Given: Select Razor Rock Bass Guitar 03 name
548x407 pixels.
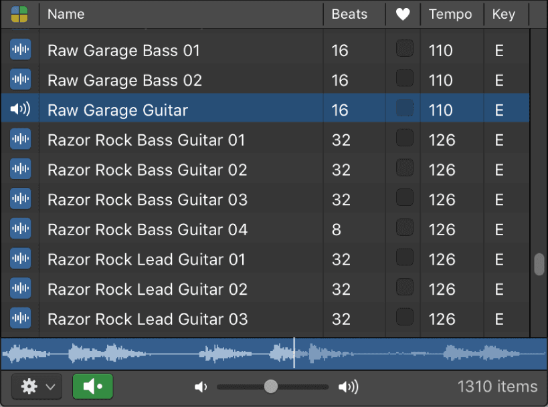Looking at the screenshot, I should pyautogui.click(x=147, y=200).
